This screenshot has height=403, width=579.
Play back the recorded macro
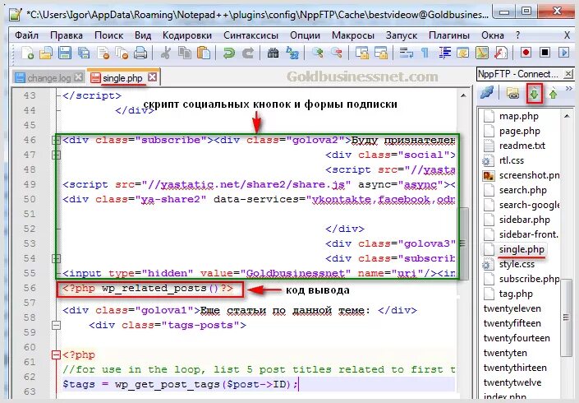563,53
